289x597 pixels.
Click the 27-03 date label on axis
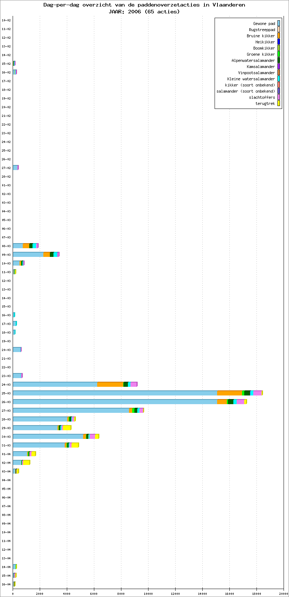tap(6, 411)
